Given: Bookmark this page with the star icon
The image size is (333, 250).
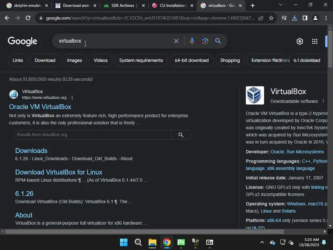Looking at the screenshot, I should coord(271,18).
